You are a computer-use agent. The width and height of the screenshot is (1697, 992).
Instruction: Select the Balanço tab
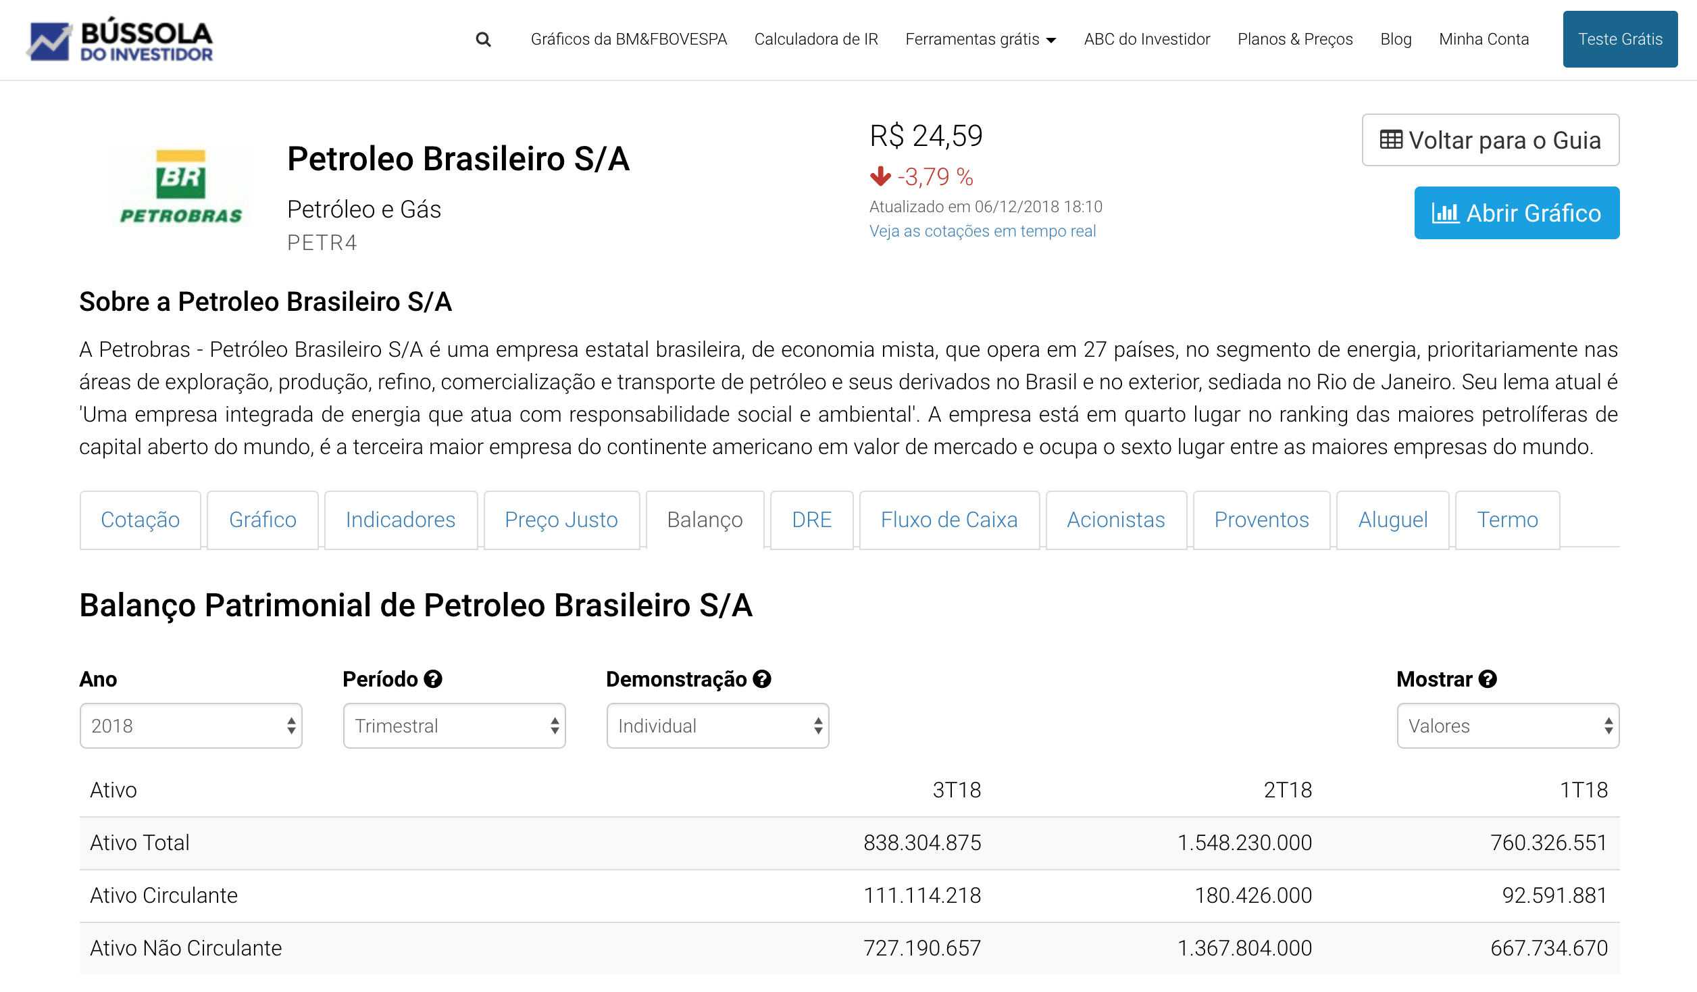tap(705, 520)
